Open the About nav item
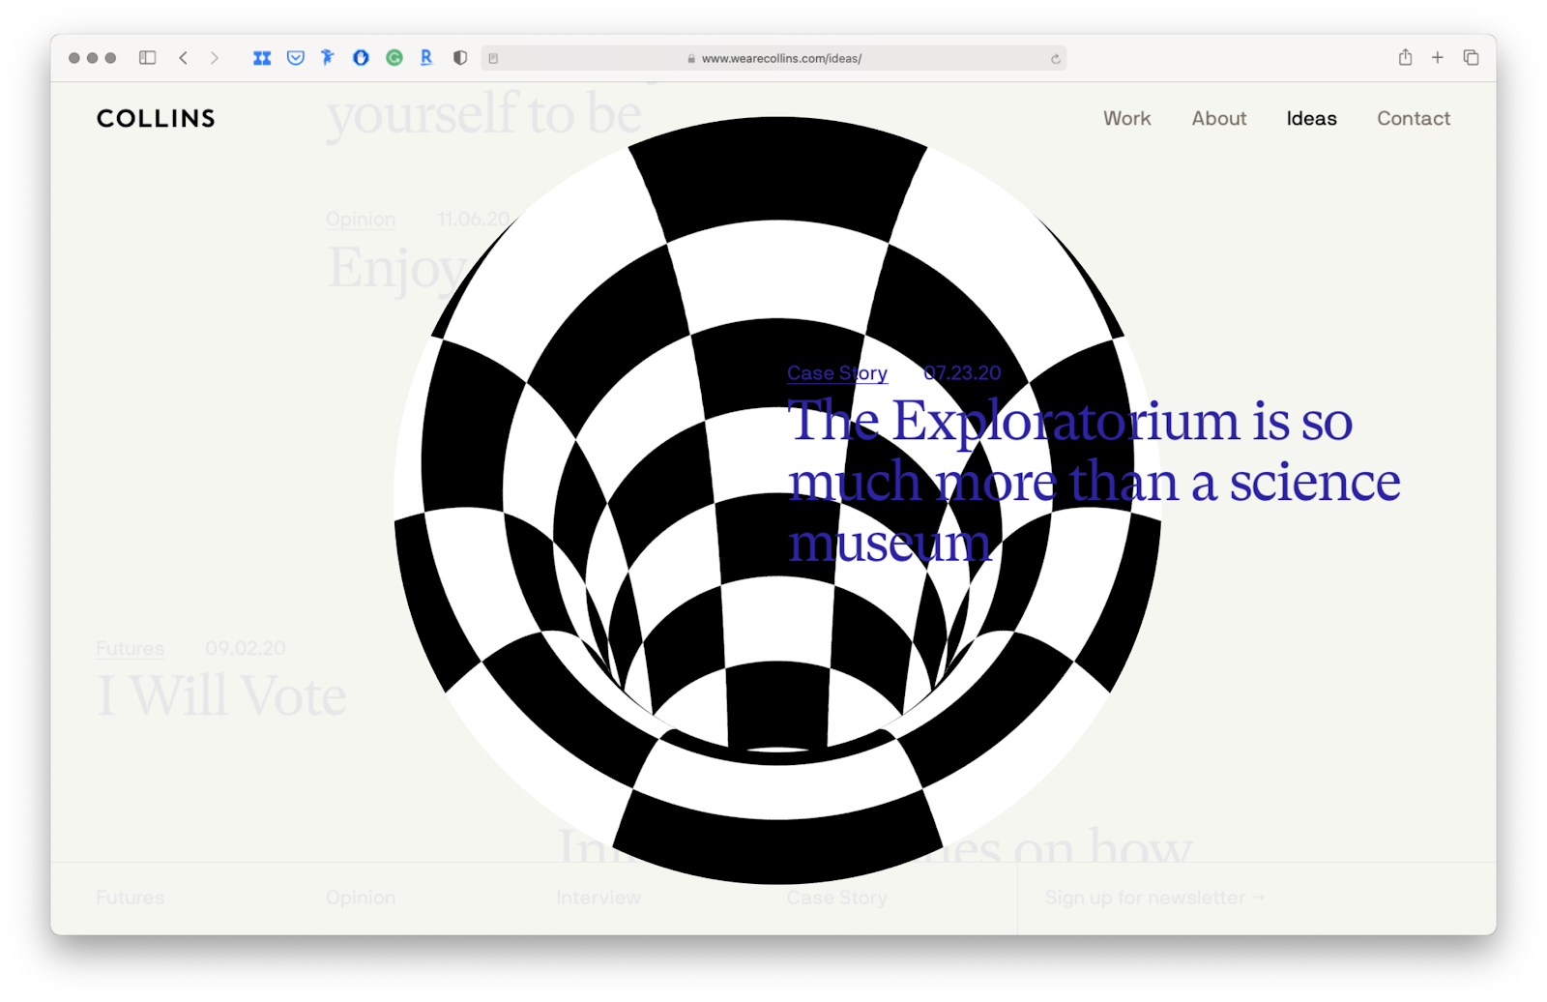This screenshot has height=1002, width=1547. coord(1219,118)
